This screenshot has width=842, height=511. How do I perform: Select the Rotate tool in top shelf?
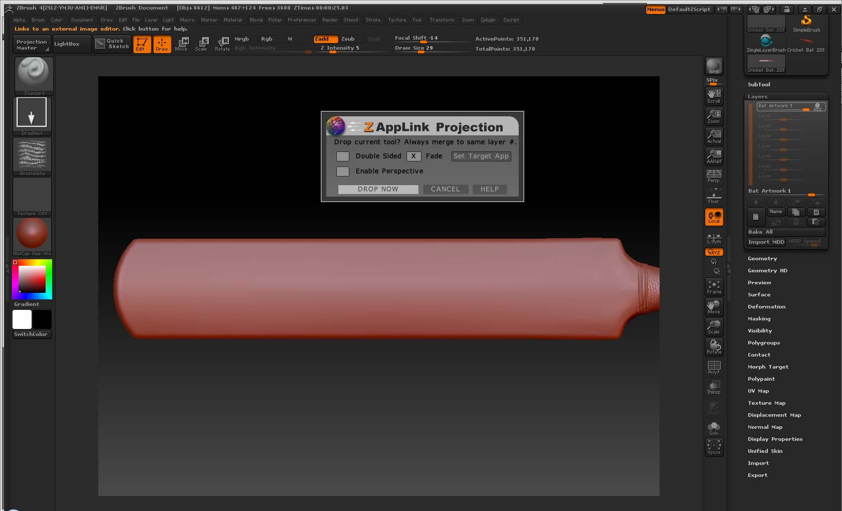pos(222,44)
